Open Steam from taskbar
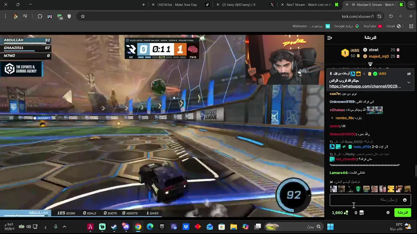Viewport: 417px width, 234px height. (114, 227)
